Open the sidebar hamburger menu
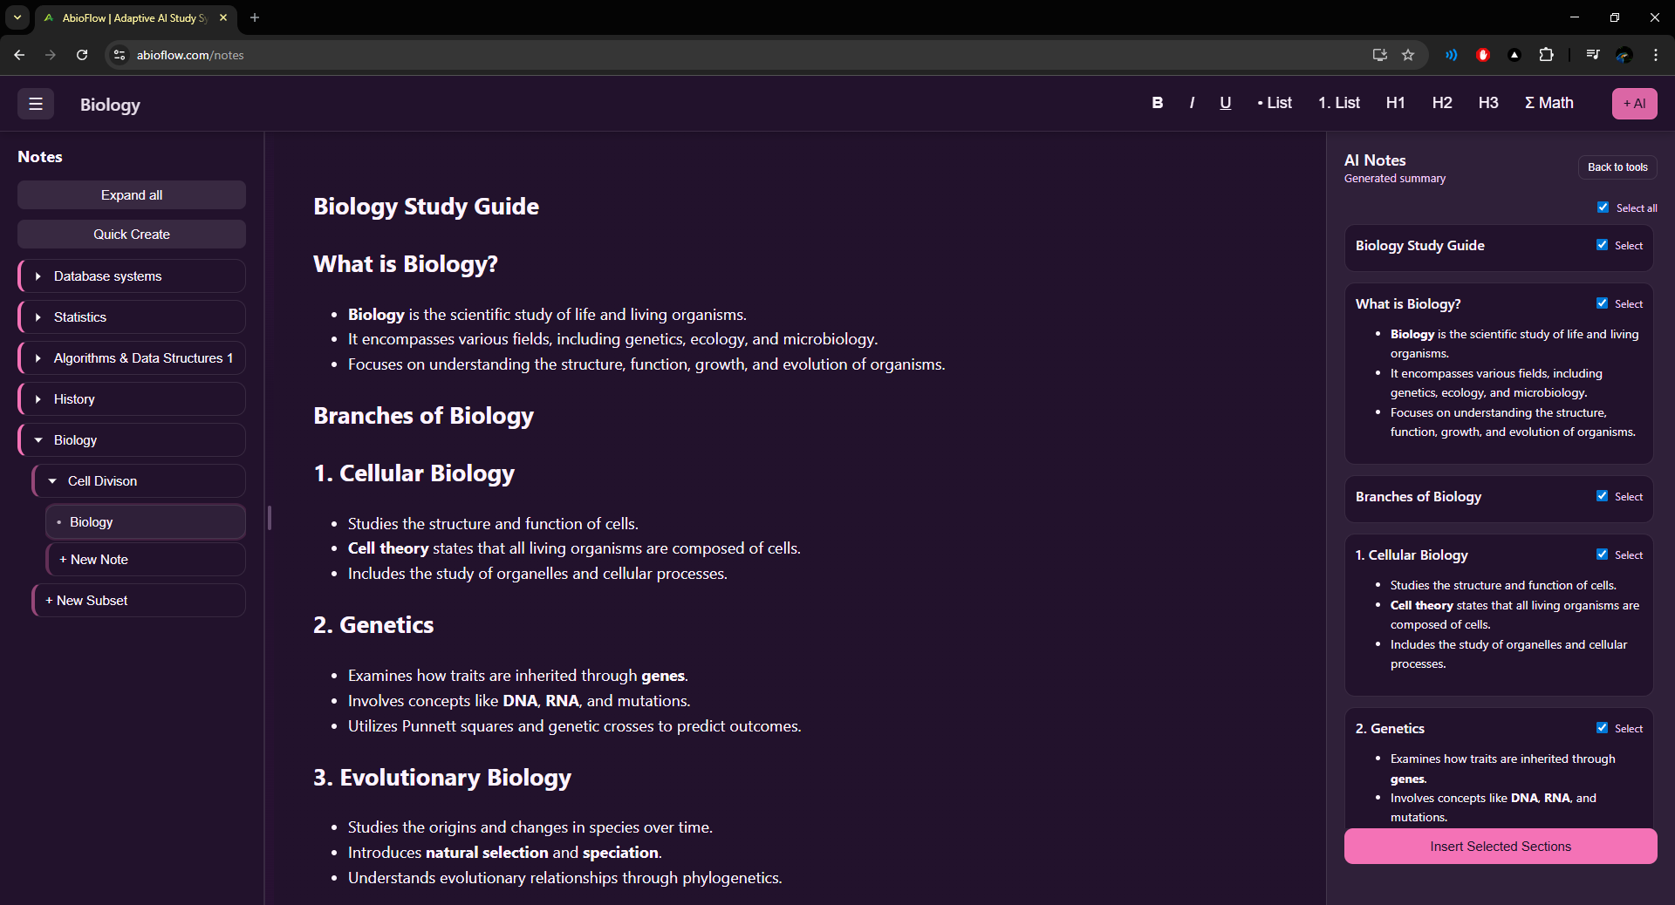 (x=34, y=104)
